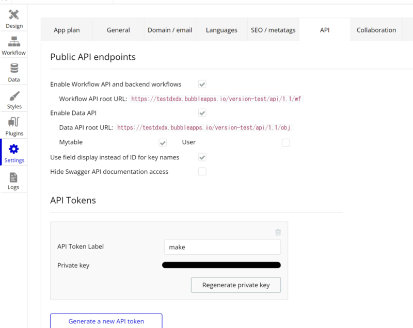Screen dimensions: 413x328
Task: Click the Mytable label
Action: [x=71, y=142]
